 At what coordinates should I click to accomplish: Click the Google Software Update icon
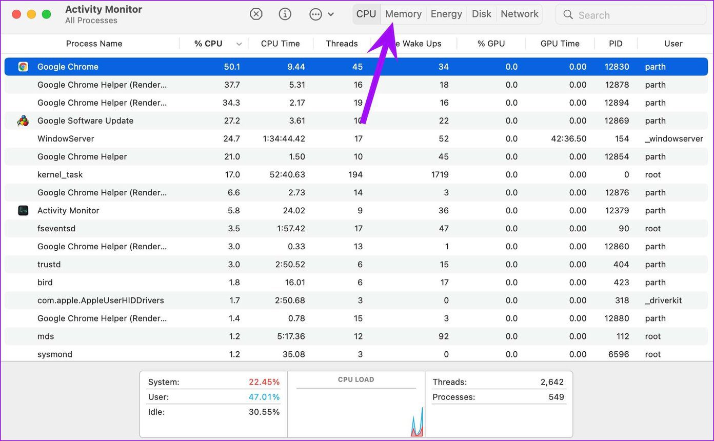click(x=23, y=121)
